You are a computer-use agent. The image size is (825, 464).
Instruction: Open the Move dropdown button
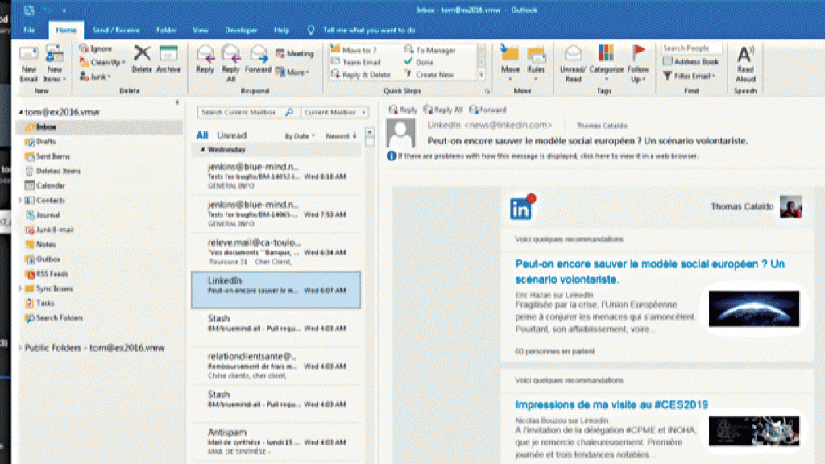pos(510,63)
